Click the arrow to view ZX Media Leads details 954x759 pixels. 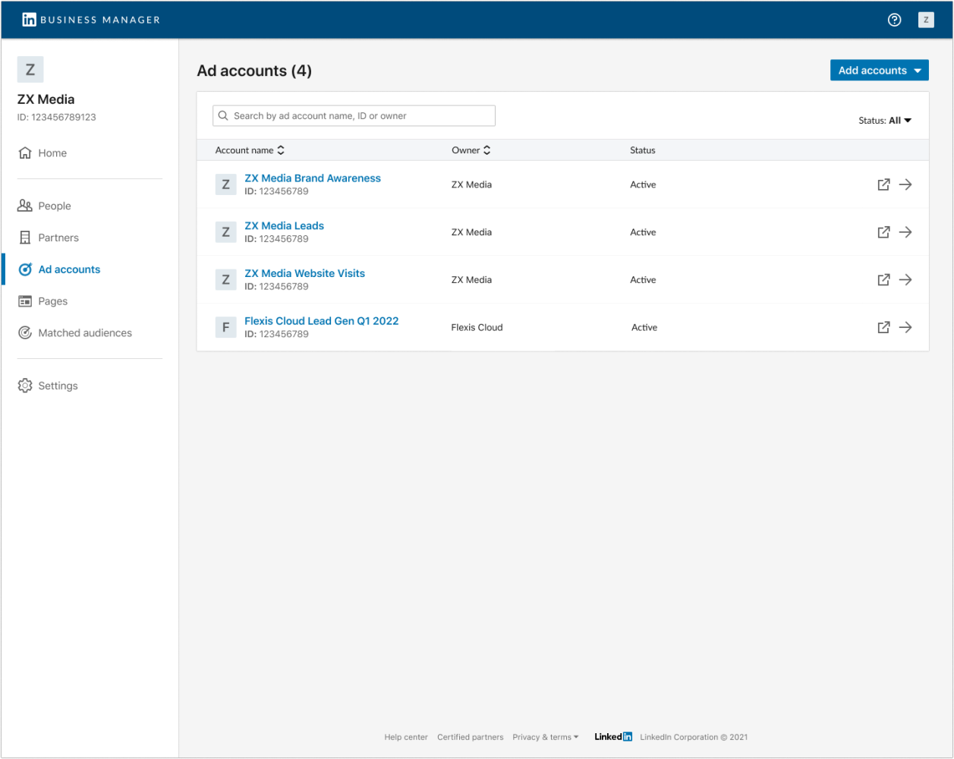pos(906,232)
